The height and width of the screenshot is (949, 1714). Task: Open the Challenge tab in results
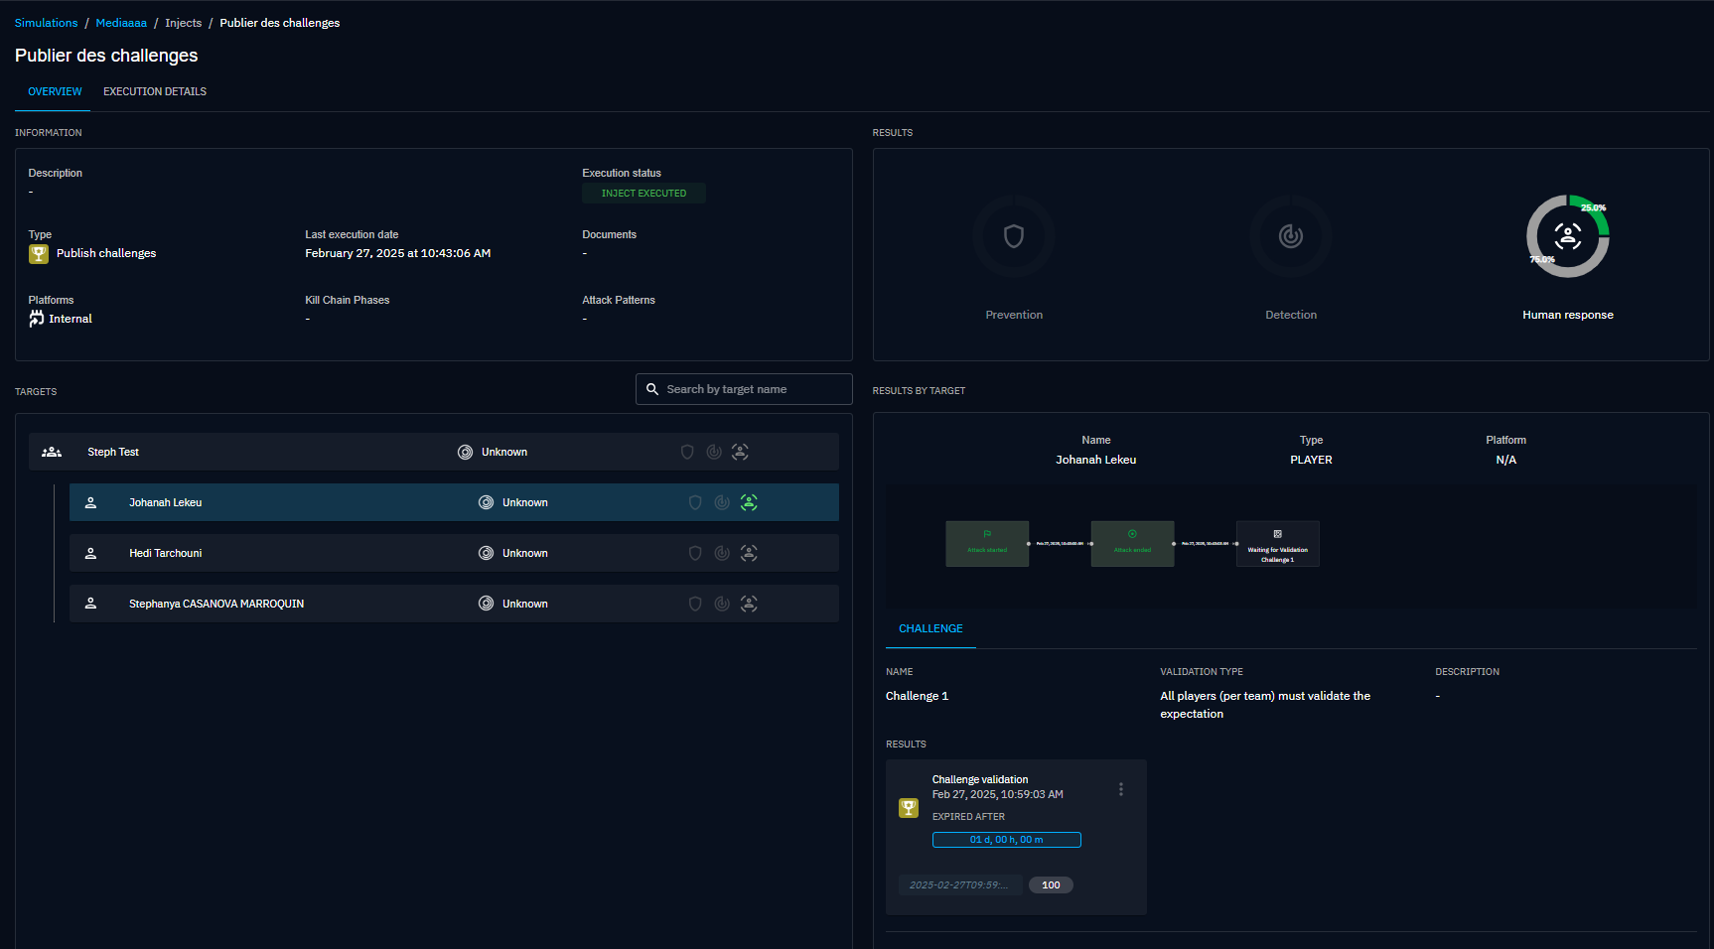coord(930,628)
